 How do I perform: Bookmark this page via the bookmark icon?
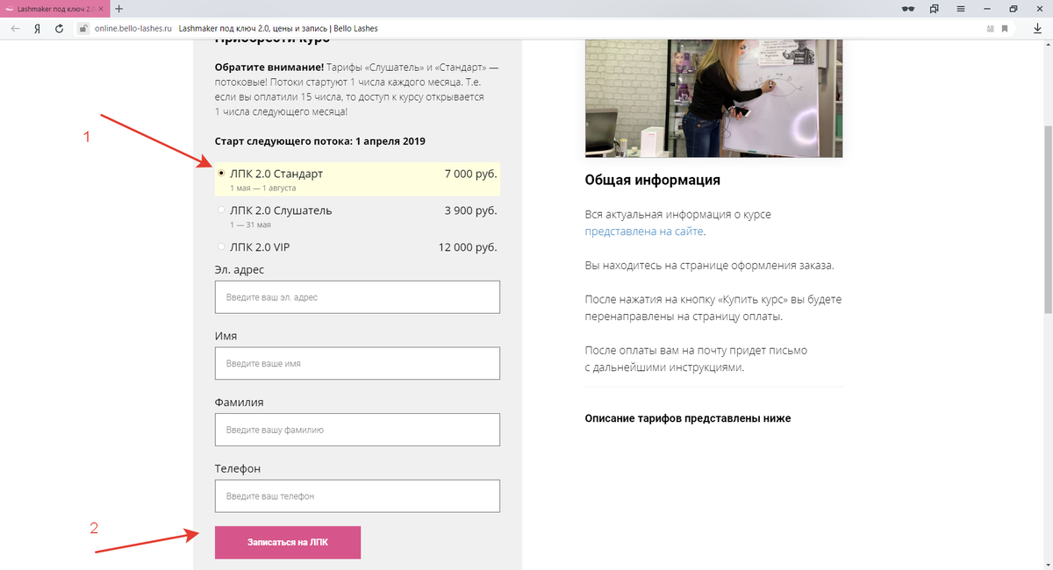click(x=1006, y=28)
